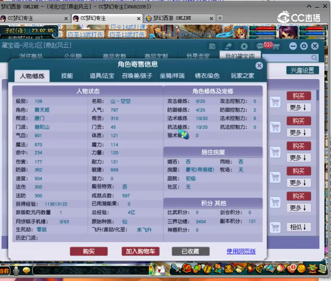Image resolution: width=331 pixels, height=281 pixels.
Task: Click the red-haired character avatar at top
Action: click(241, 32)
